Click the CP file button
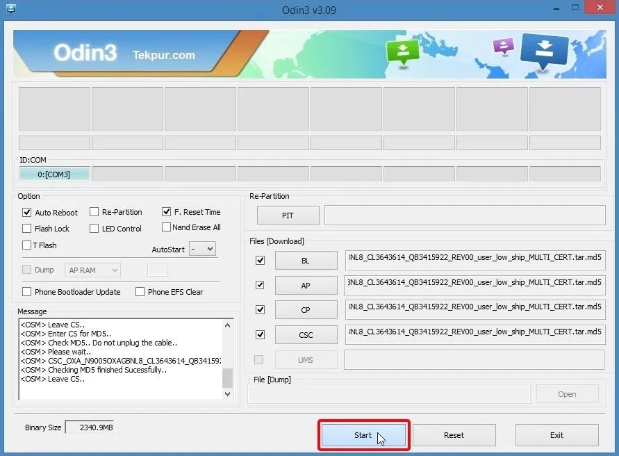Screen dimensions: 619x456 click(x=306, y=310)
